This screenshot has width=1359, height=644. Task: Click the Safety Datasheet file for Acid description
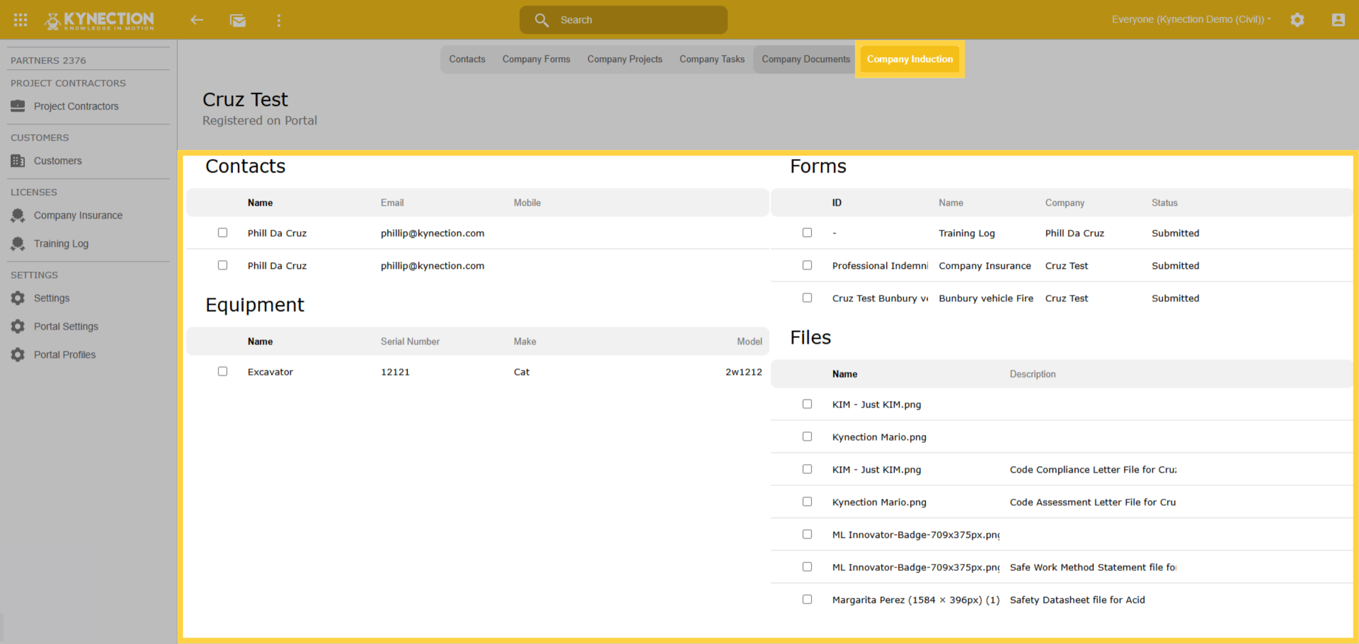point(1077,600)
